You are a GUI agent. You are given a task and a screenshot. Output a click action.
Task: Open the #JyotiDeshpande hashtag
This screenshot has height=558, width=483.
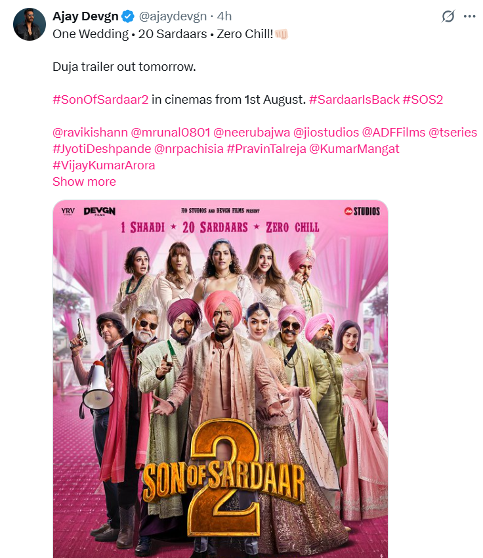(102, 149)
